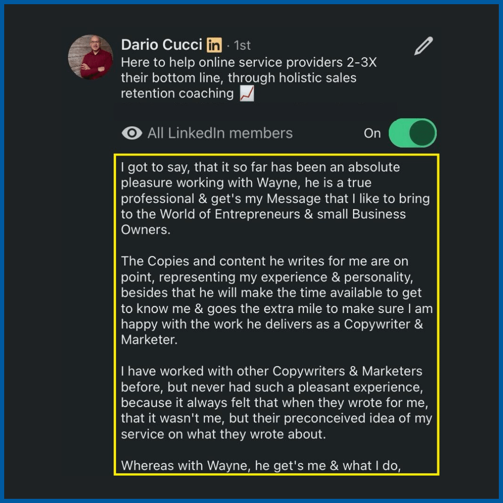Click the paragraph starting 'I got to say'
The image size is (503, 503).
coord(275,198)
